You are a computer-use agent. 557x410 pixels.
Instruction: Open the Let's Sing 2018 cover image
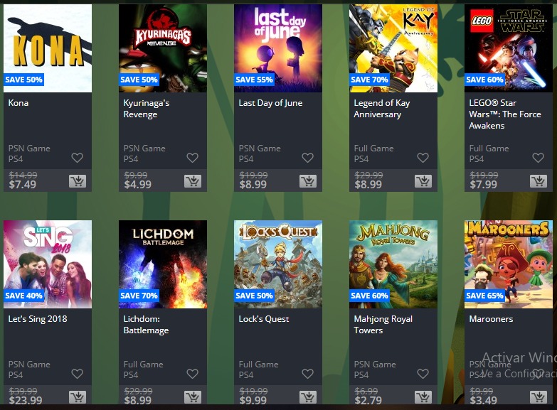click(48, 264)
